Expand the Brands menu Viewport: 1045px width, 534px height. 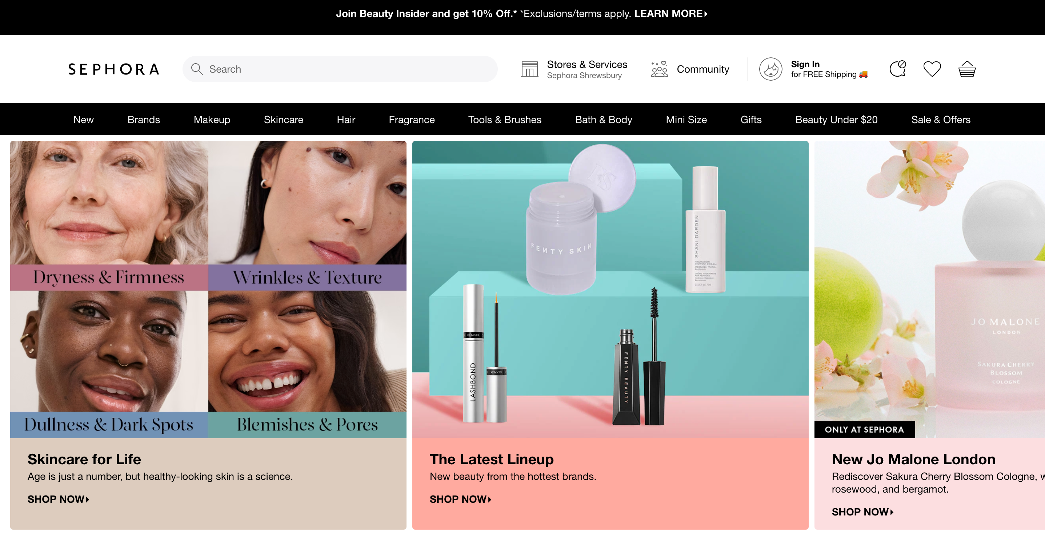pyautogui.click(x=144, y=120)
